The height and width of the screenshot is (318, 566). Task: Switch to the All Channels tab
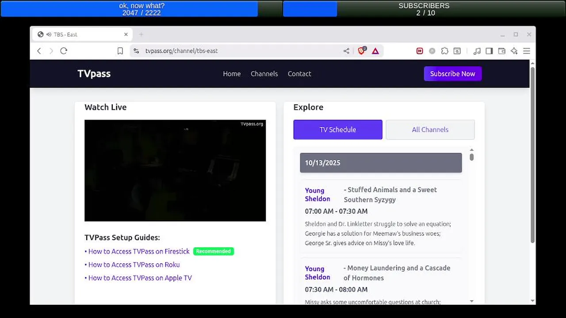(x=430, y=129)
